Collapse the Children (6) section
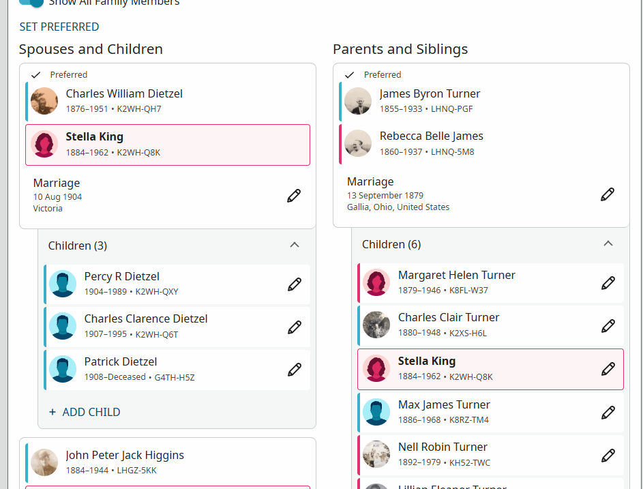The height and width of the screenshot is (489, 643). coord(608,243)
